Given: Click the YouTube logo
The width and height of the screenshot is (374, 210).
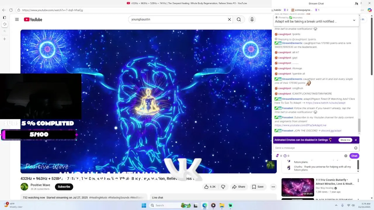Looking at the screenshot, I should tap(33, 20).
